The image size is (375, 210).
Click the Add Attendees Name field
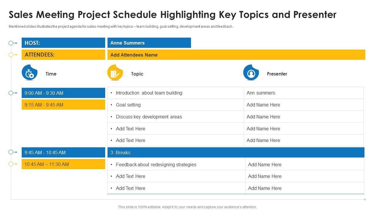(236, 55)
